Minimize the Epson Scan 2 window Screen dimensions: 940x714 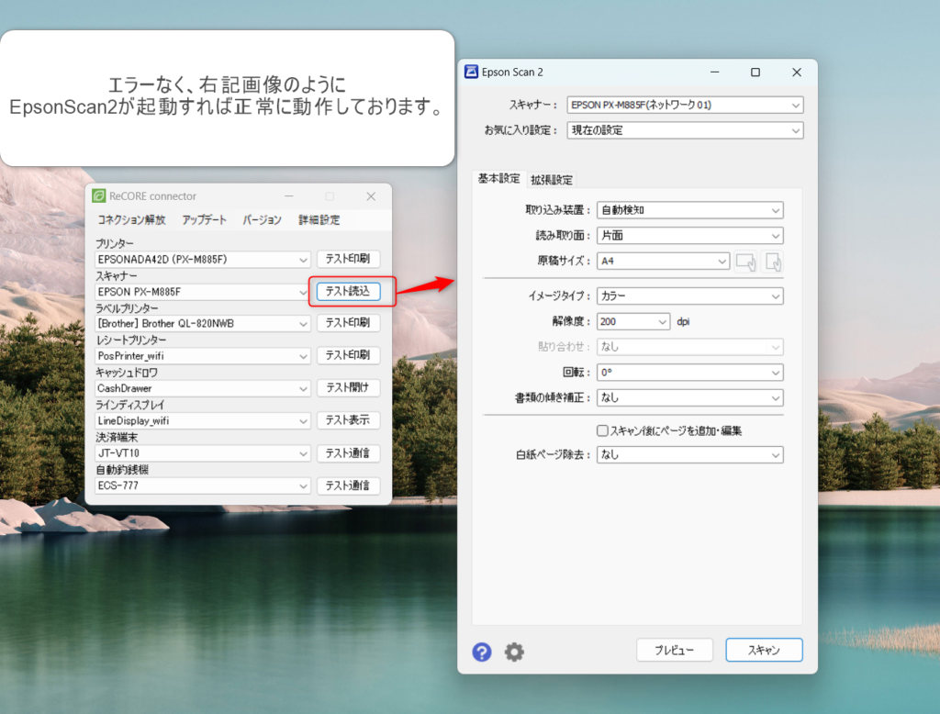coord(714,72)
